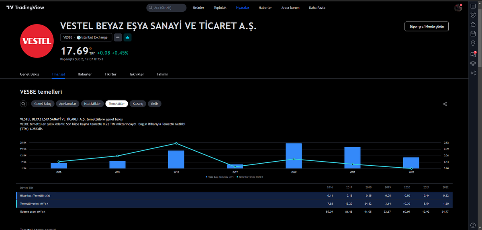
Task: Click the teal crown badge icon
Action: click(128, 37)
